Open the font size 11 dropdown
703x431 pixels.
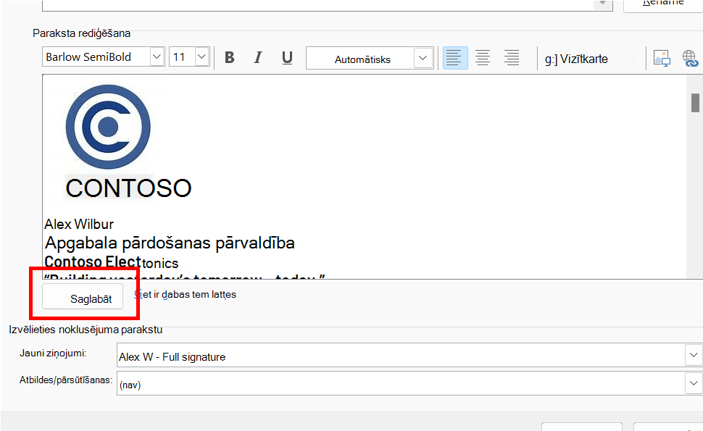201,57
